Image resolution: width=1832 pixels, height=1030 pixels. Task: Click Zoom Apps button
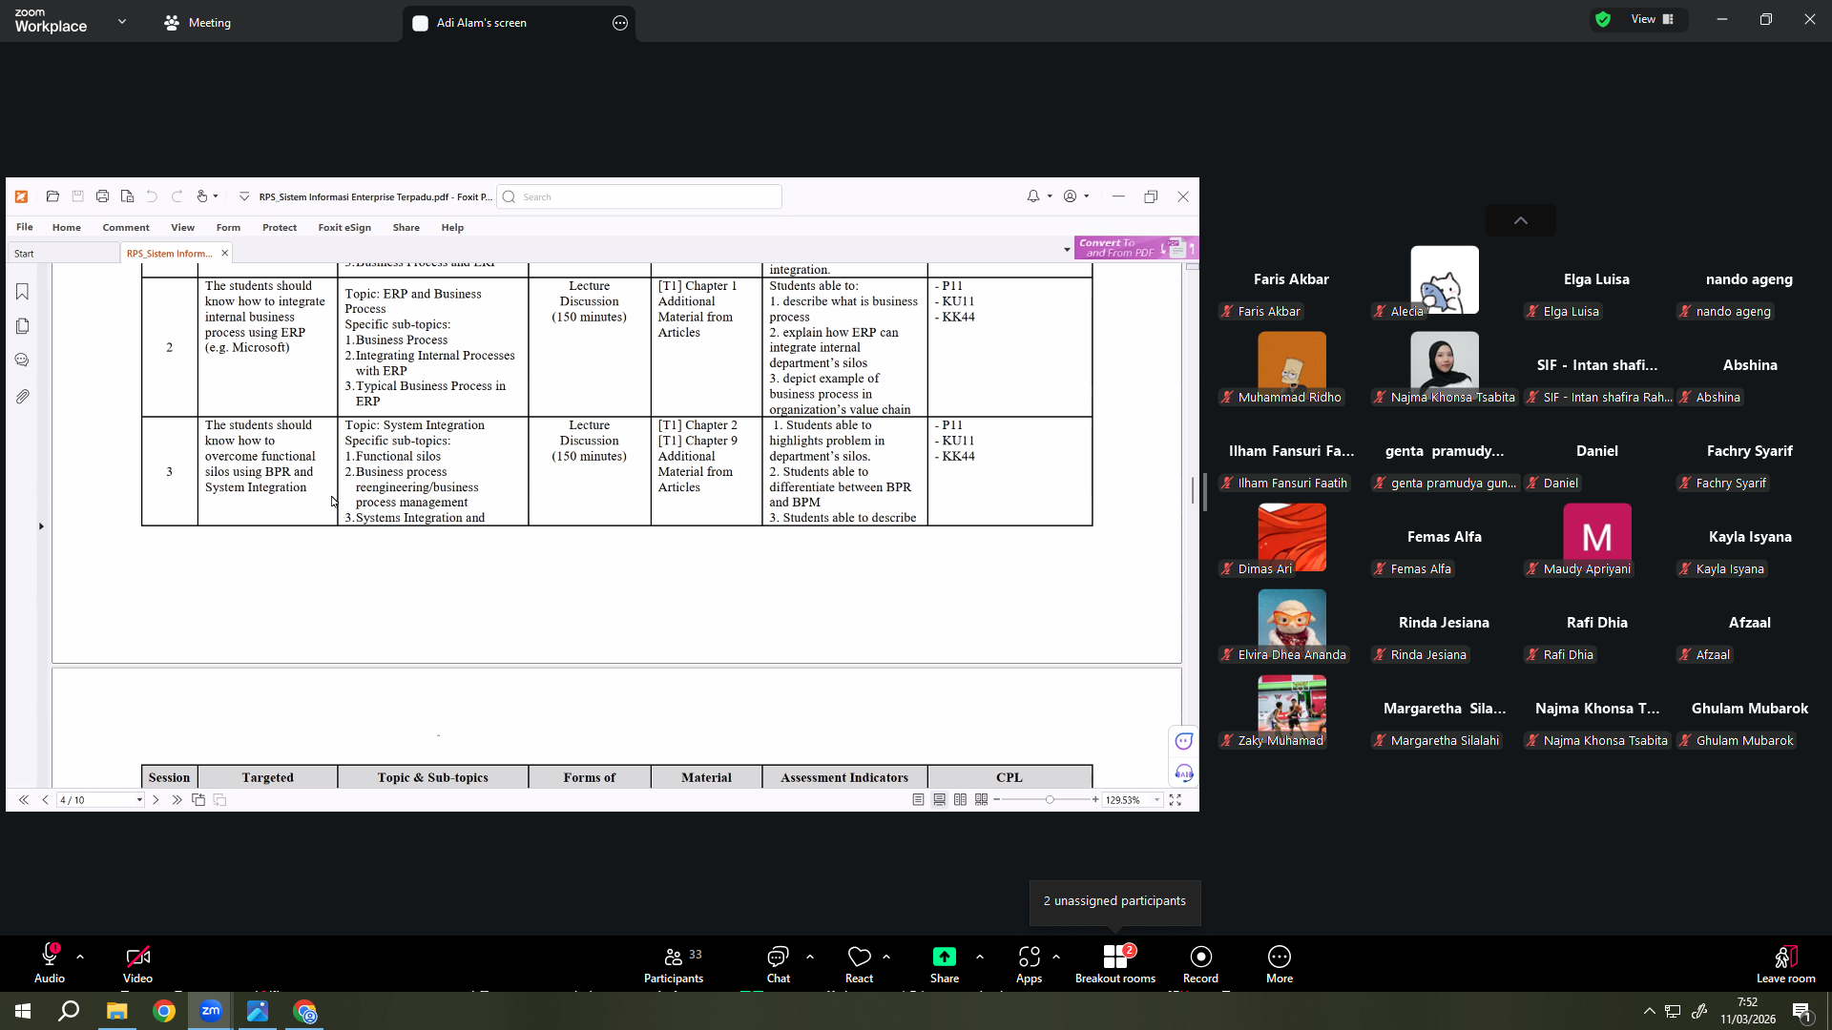tap(1029, 964)
